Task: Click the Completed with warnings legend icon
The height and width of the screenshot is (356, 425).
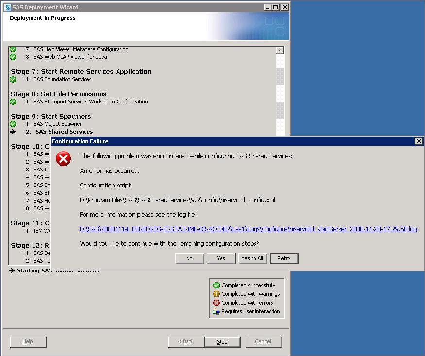Action: point(217,294)
